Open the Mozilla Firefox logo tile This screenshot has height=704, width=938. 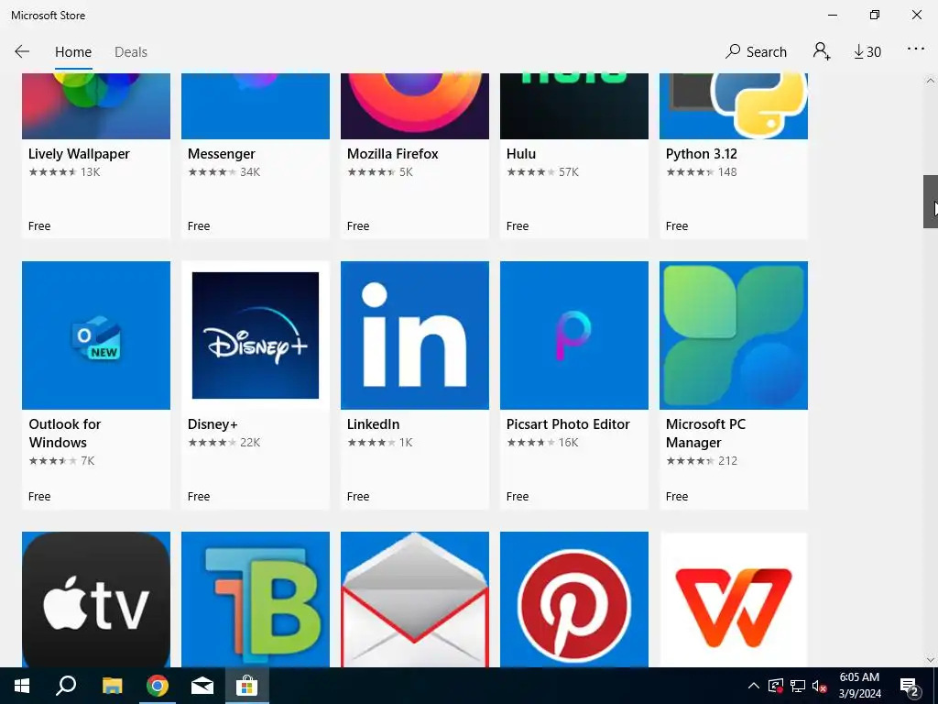click(x=415, y=106)
